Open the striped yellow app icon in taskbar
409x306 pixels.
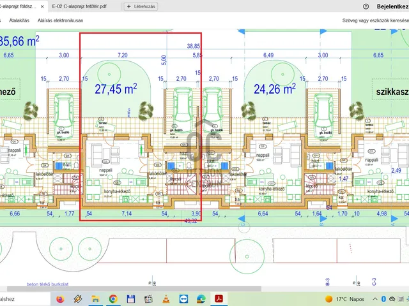coord(78,299)
